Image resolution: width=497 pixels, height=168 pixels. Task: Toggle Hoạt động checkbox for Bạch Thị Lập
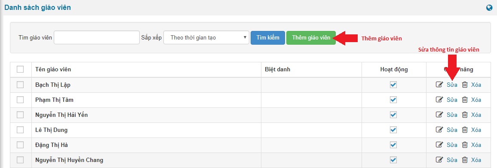point(393,85)
